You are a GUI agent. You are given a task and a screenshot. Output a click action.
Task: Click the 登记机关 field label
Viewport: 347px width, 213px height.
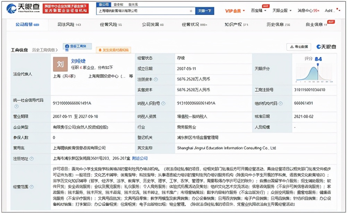[145, 138]
